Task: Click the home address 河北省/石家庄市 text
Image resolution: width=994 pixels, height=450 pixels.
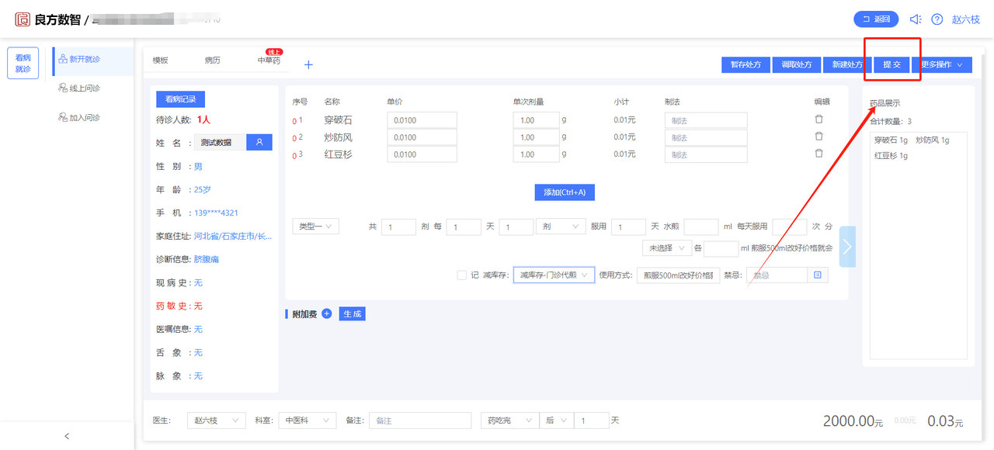Action: [232, 236]
